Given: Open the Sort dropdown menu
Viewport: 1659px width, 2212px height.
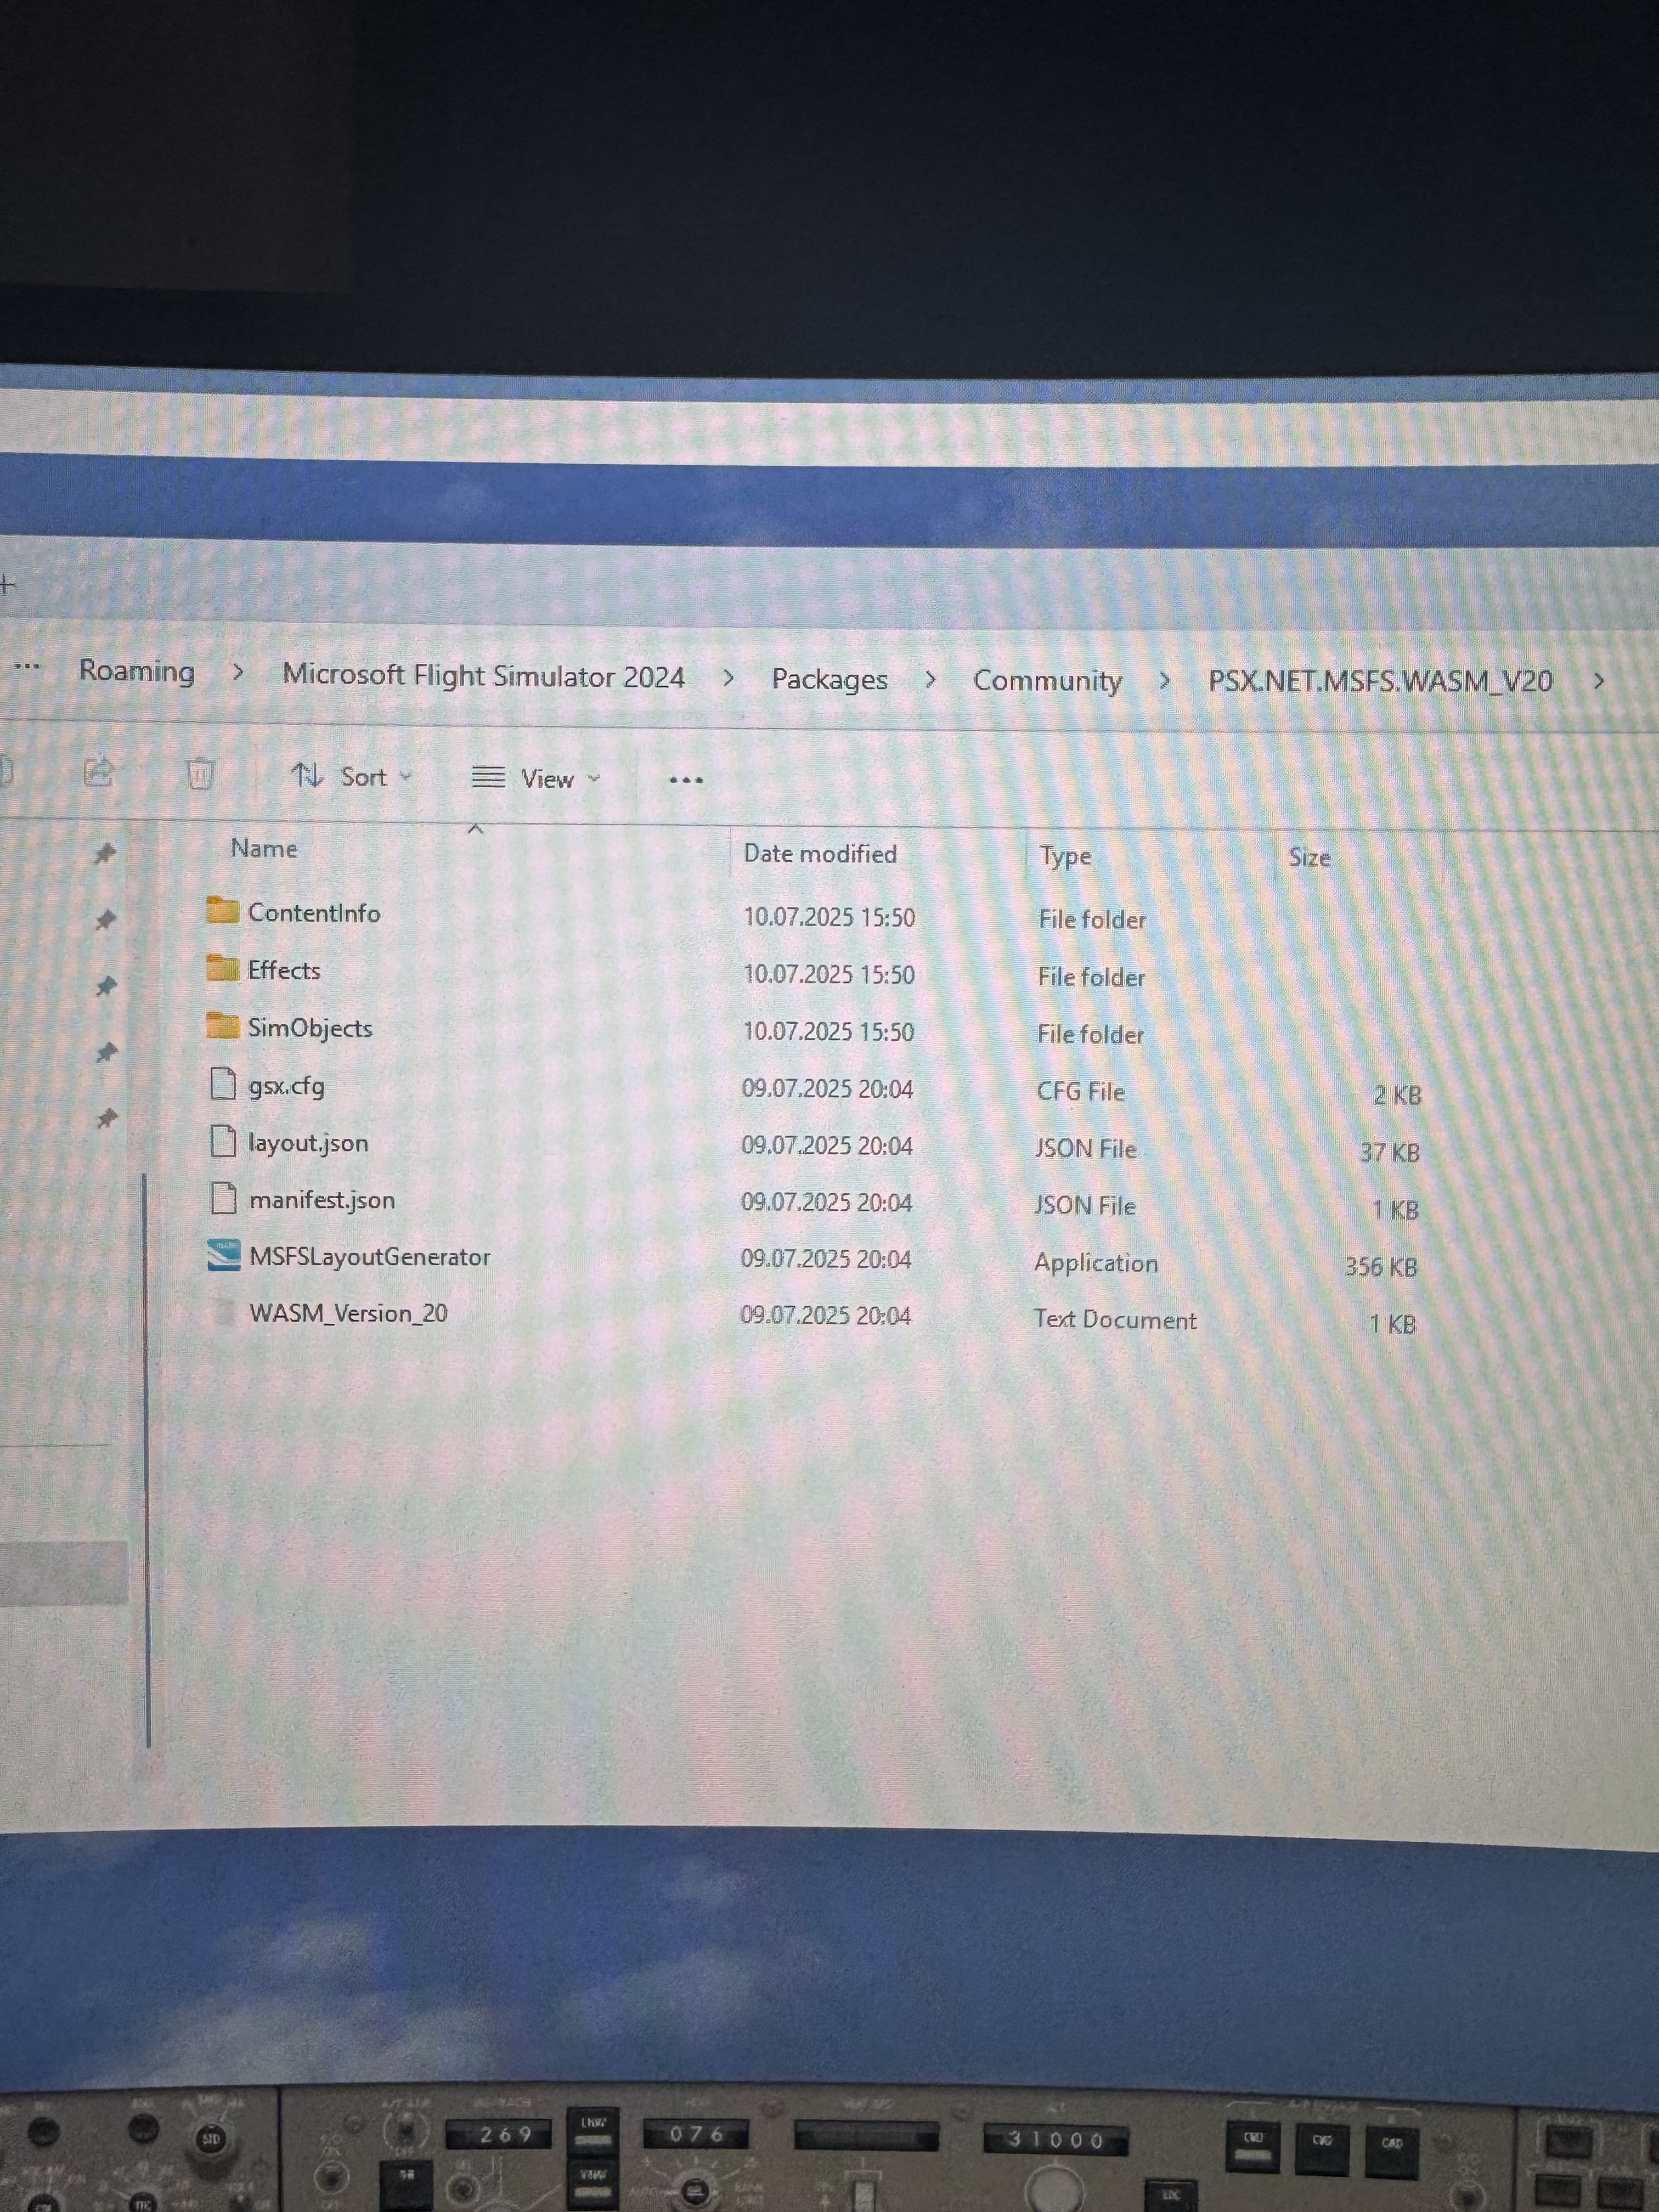Looking at the screenshot, I should (351, 776).
